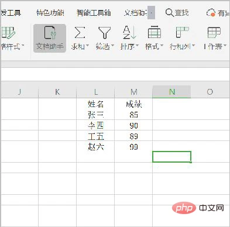Select the cell containing 姓名
The width and height of the screenshot is (230, 227).
click(x=95, y=104)
